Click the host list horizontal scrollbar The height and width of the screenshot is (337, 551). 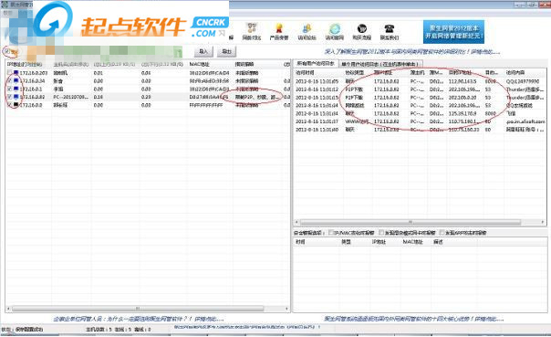(137, 309)
